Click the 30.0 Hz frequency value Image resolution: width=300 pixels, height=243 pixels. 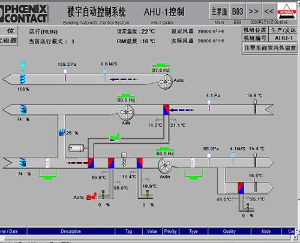[126, 100]
